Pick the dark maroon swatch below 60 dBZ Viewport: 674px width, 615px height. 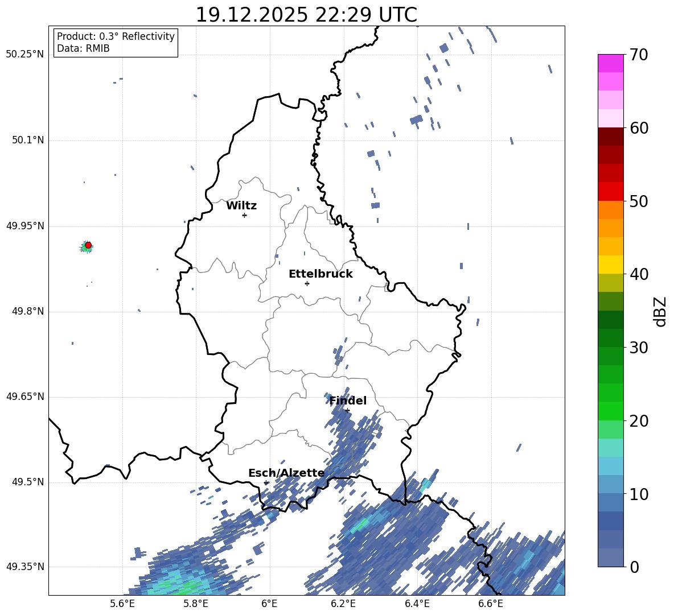(610, 137)
